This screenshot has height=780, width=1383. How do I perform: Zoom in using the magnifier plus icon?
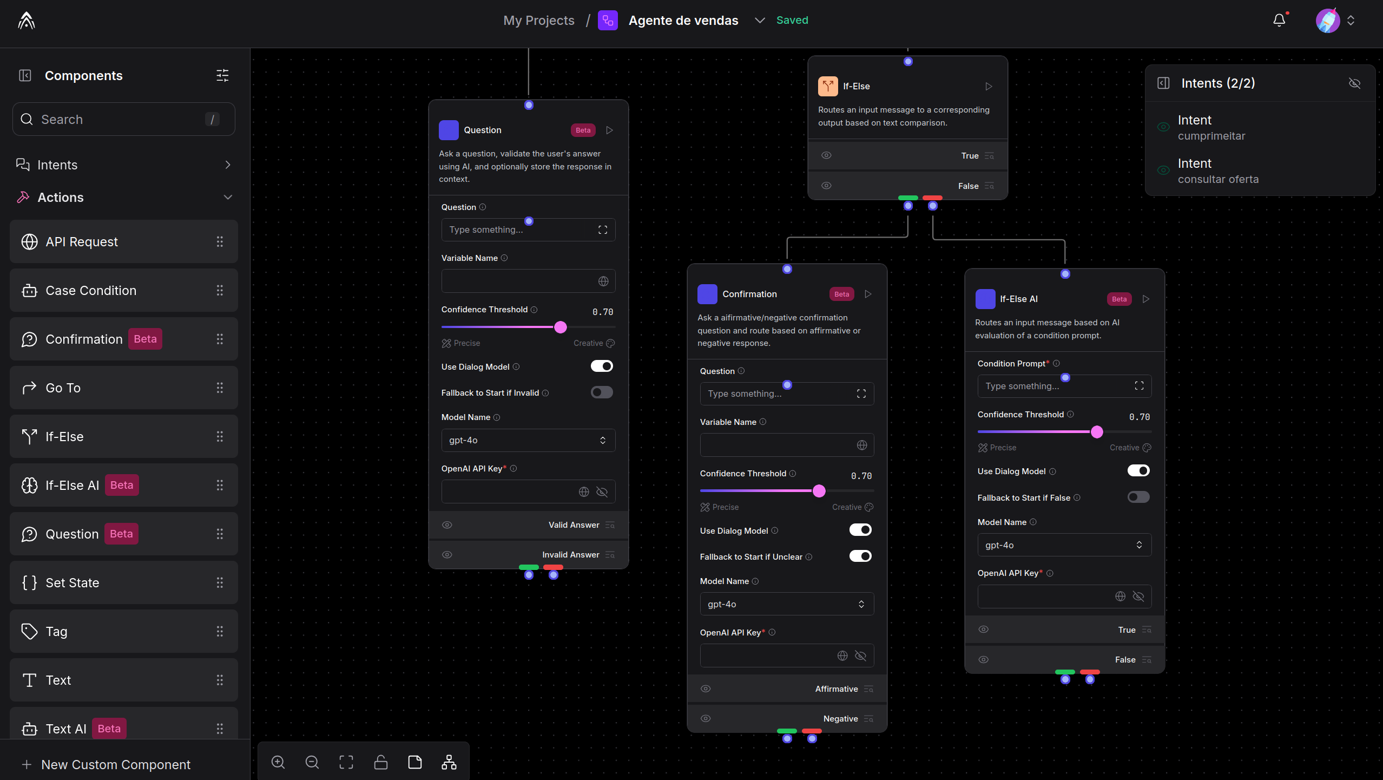[278, 762]
